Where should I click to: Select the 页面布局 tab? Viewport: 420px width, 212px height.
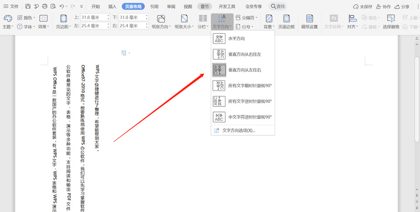coord(133,6)
